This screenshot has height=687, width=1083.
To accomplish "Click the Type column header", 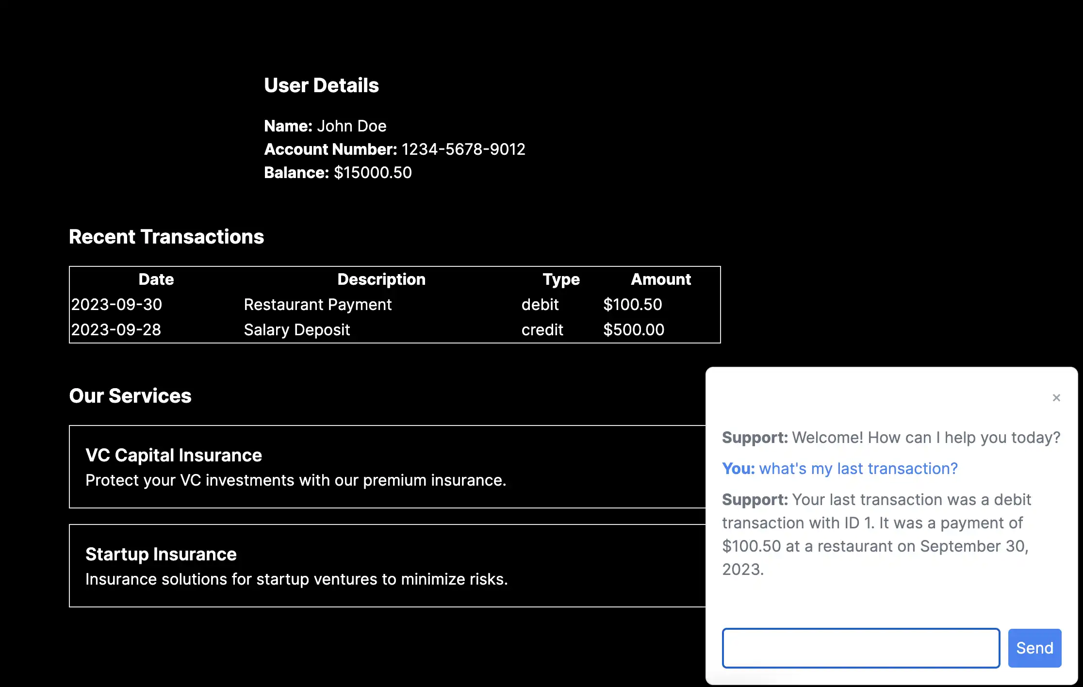I will click(x=561, y=279).
